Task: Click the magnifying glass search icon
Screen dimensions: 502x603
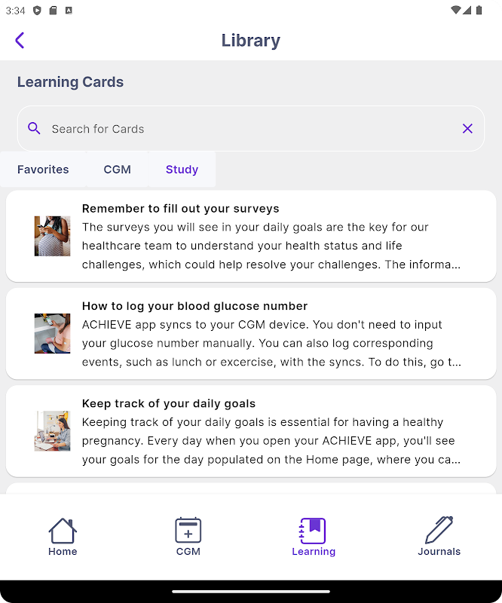Action: [x=34, y=128]
